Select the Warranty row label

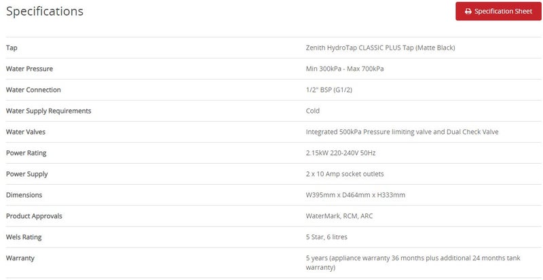click(x=20, y=258)
